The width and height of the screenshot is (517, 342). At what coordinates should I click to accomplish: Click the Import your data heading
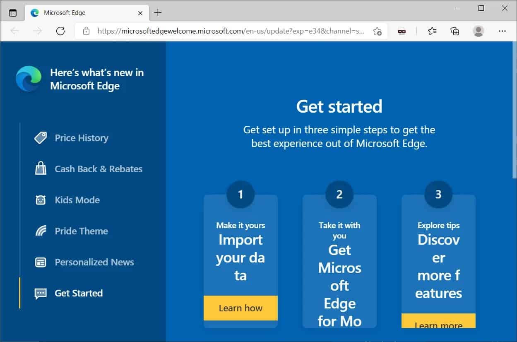pos(240,258)
